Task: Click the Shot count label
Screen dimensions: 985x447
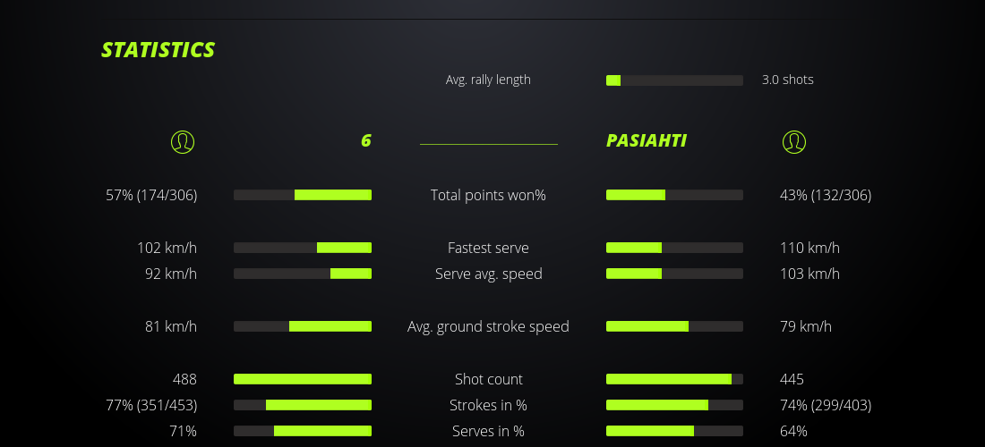Action: coord(488,379)
